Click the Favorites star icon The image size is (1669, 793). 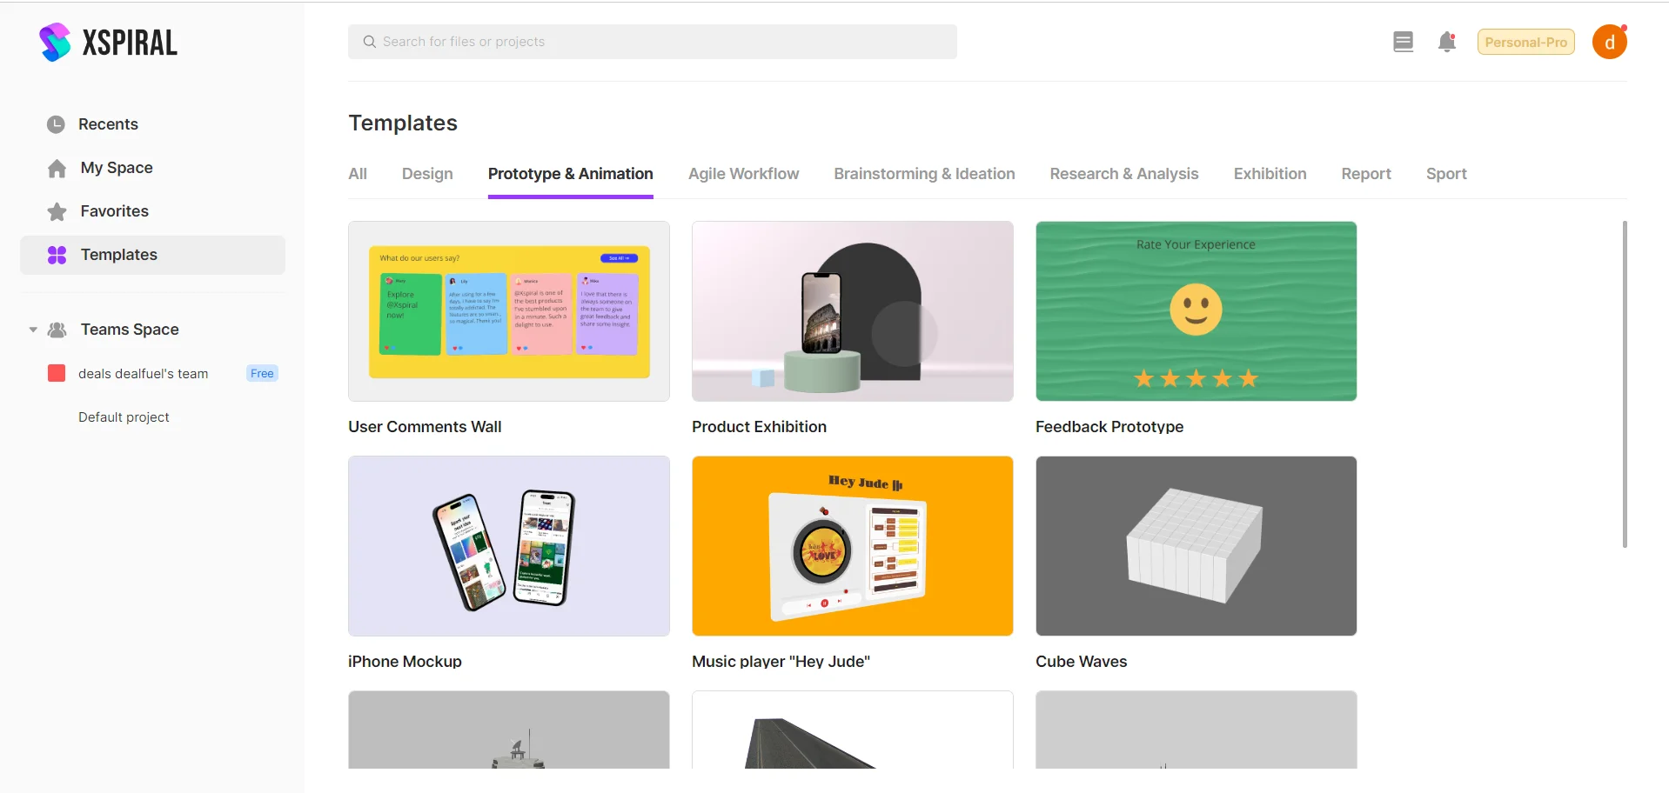(57, 211)
